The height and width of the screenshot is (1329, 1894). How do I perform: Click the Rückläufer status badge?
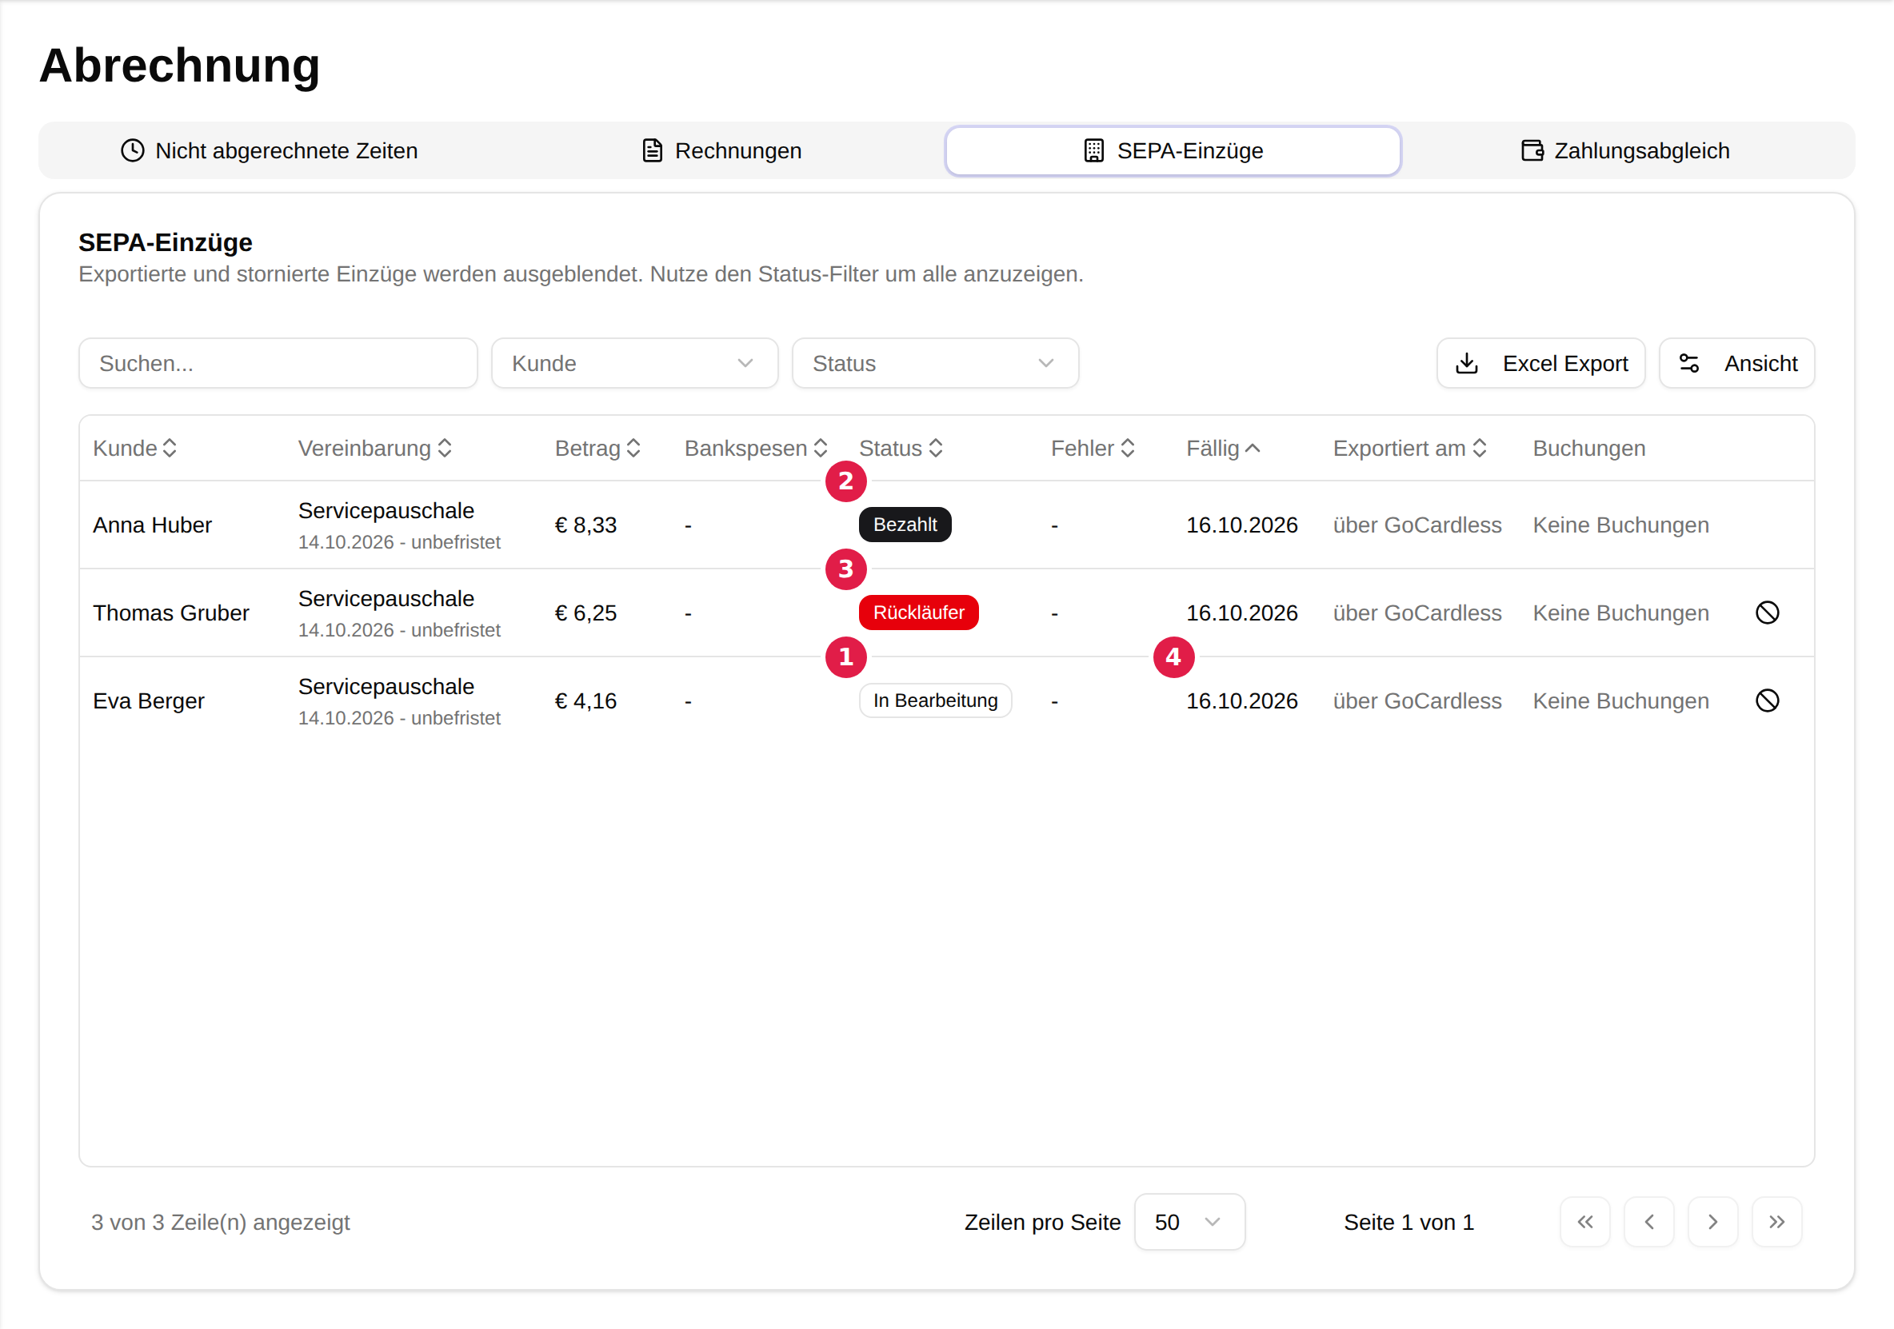pos(918,613)
